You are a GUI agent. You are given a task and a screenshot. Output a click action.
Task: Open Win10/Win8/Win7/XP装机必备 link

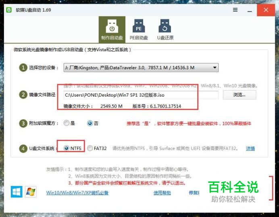(77, 193)
